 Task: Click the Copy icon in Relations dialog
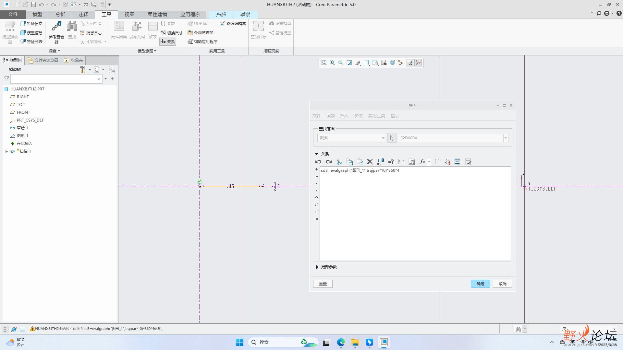(349, 162)
